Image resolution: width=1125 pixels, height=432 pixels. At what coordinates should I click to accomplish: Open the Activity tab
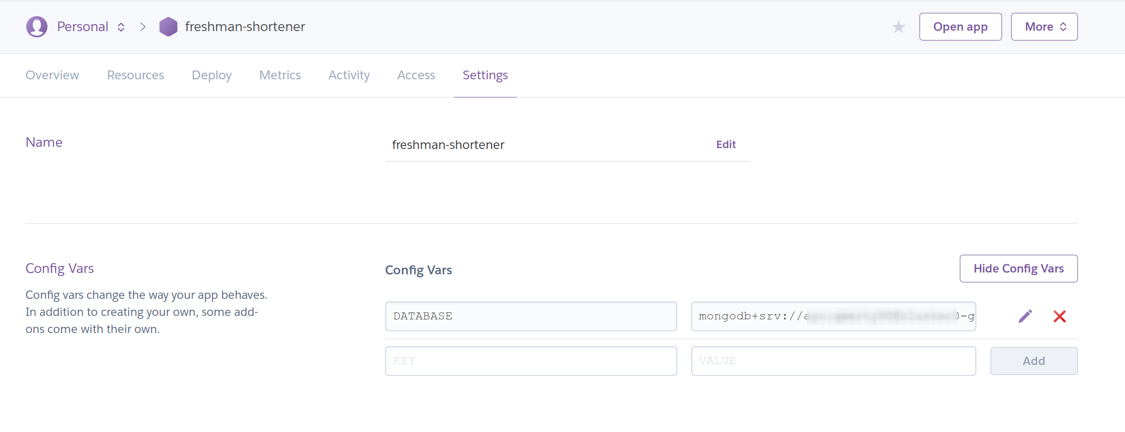point(349,75)
